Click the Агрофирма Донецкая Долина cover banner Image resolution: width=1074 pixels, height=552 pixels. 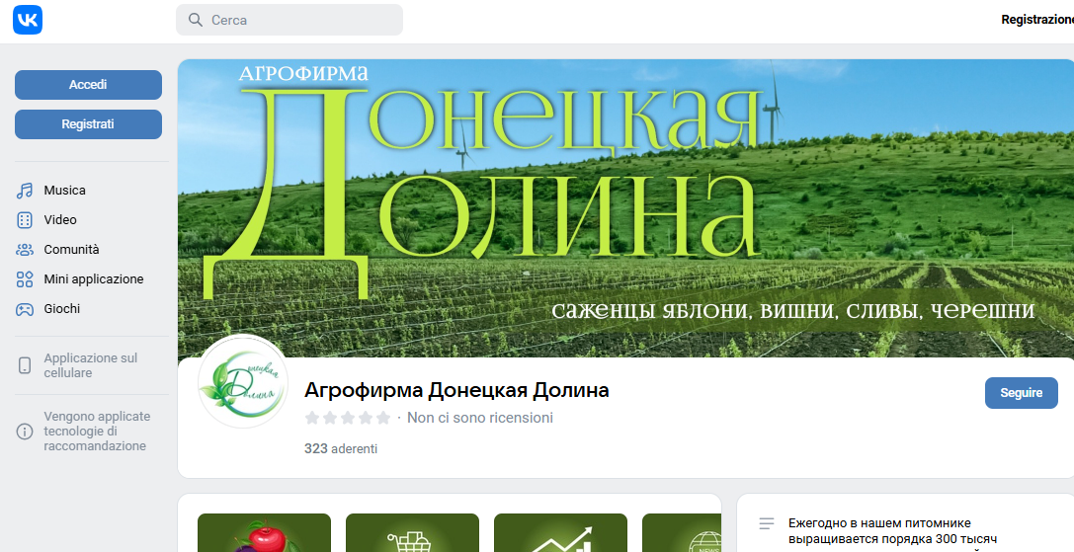point(625,208)
